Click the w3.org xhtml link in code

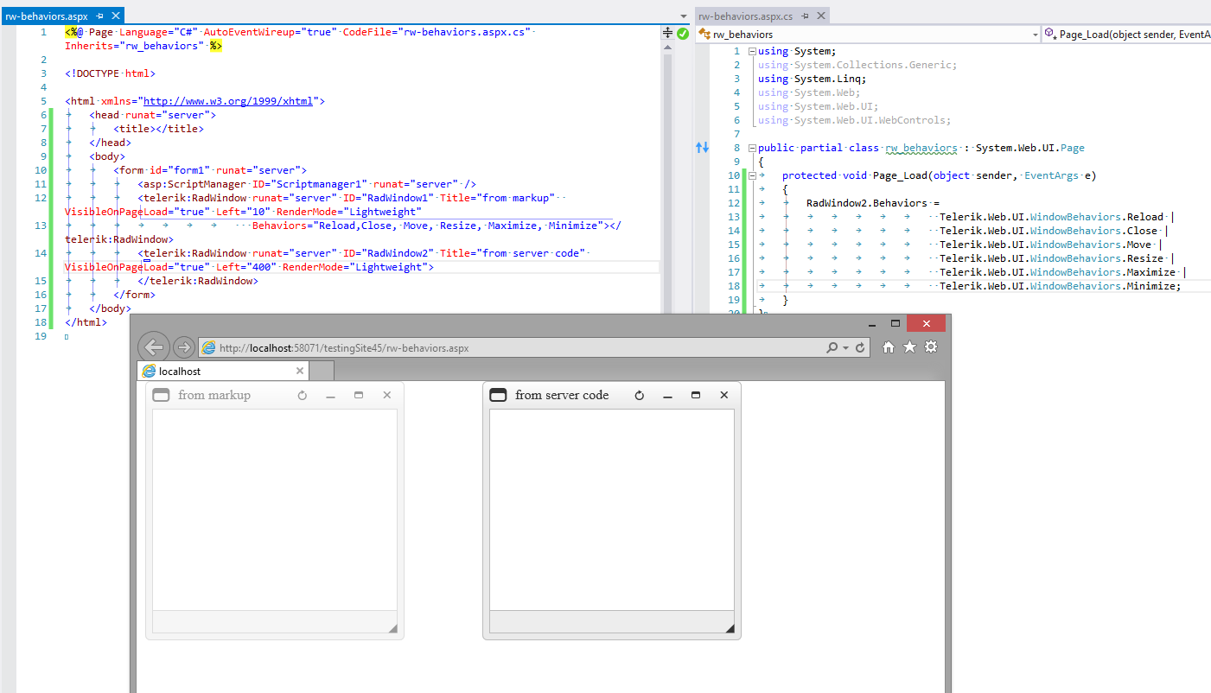tap(227, 101)
